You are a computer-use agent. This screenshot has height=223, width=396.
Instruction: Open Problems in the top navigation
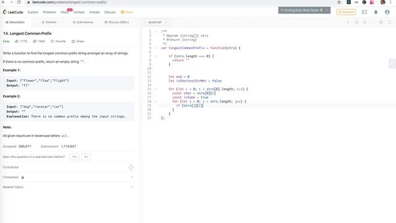(x=49, y=12)
